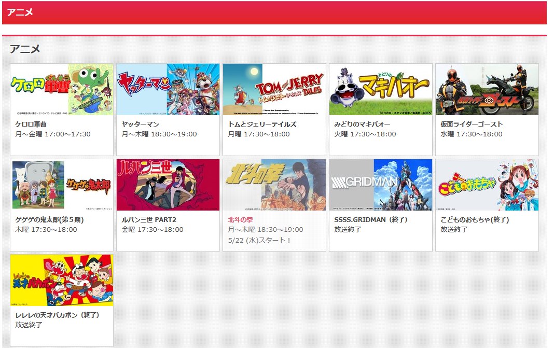Viewport: 554px width, 348px height.
Task: Select ヤッターマン schedule 月～木曜 18:30～19:00
Action: [159, 134]
